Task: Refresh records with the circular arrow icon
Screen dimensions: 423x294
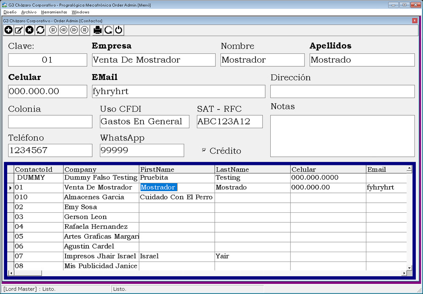Action: click(x=40, y=30)
